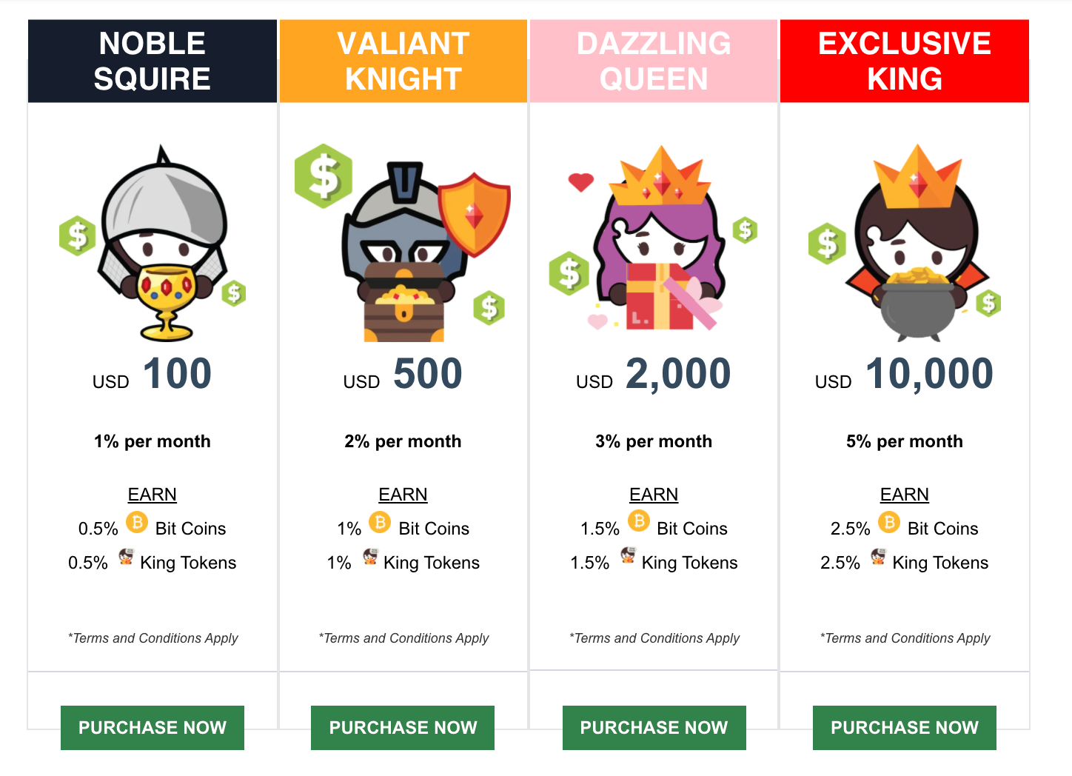Click Bitcoin icon beside 1.5% Bit Coins

point(639,521)
